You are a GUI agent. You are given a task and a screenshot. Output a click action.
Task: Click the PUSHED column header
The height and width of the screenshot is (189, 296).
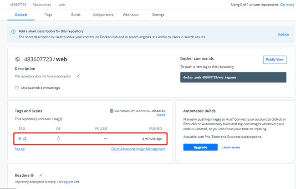[155, 128]
